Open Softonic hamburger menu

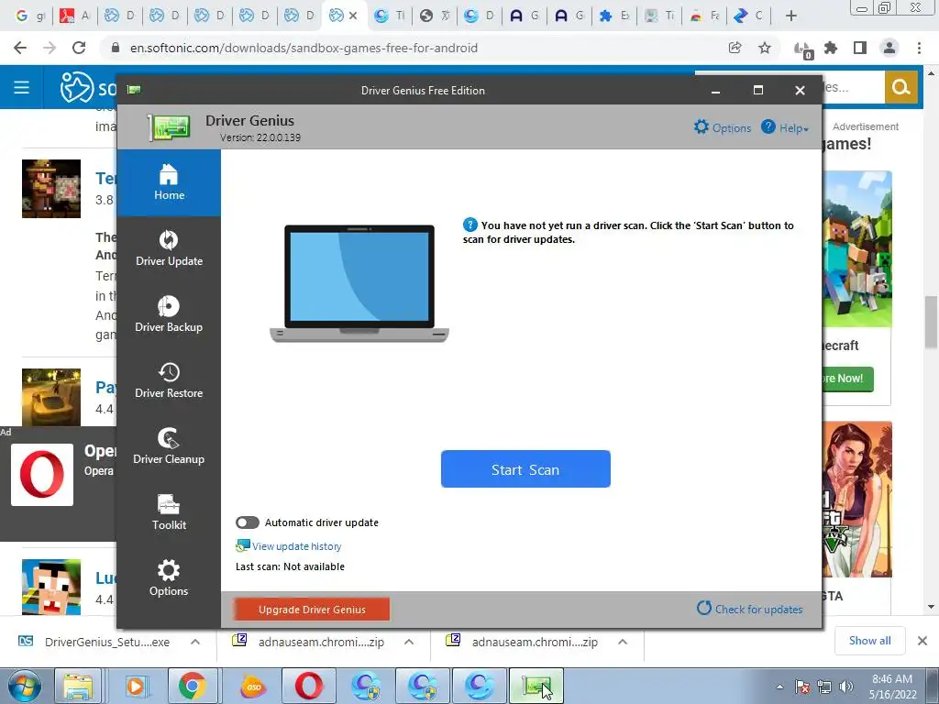click(x=22, y=87)
